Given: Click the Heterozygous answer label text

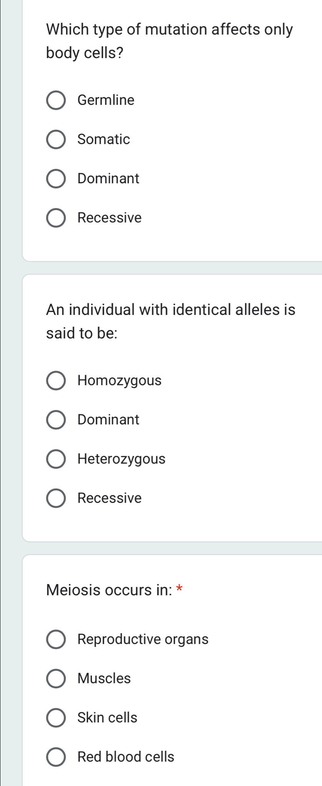Looking at the screenshot, I should coord(121,460).
